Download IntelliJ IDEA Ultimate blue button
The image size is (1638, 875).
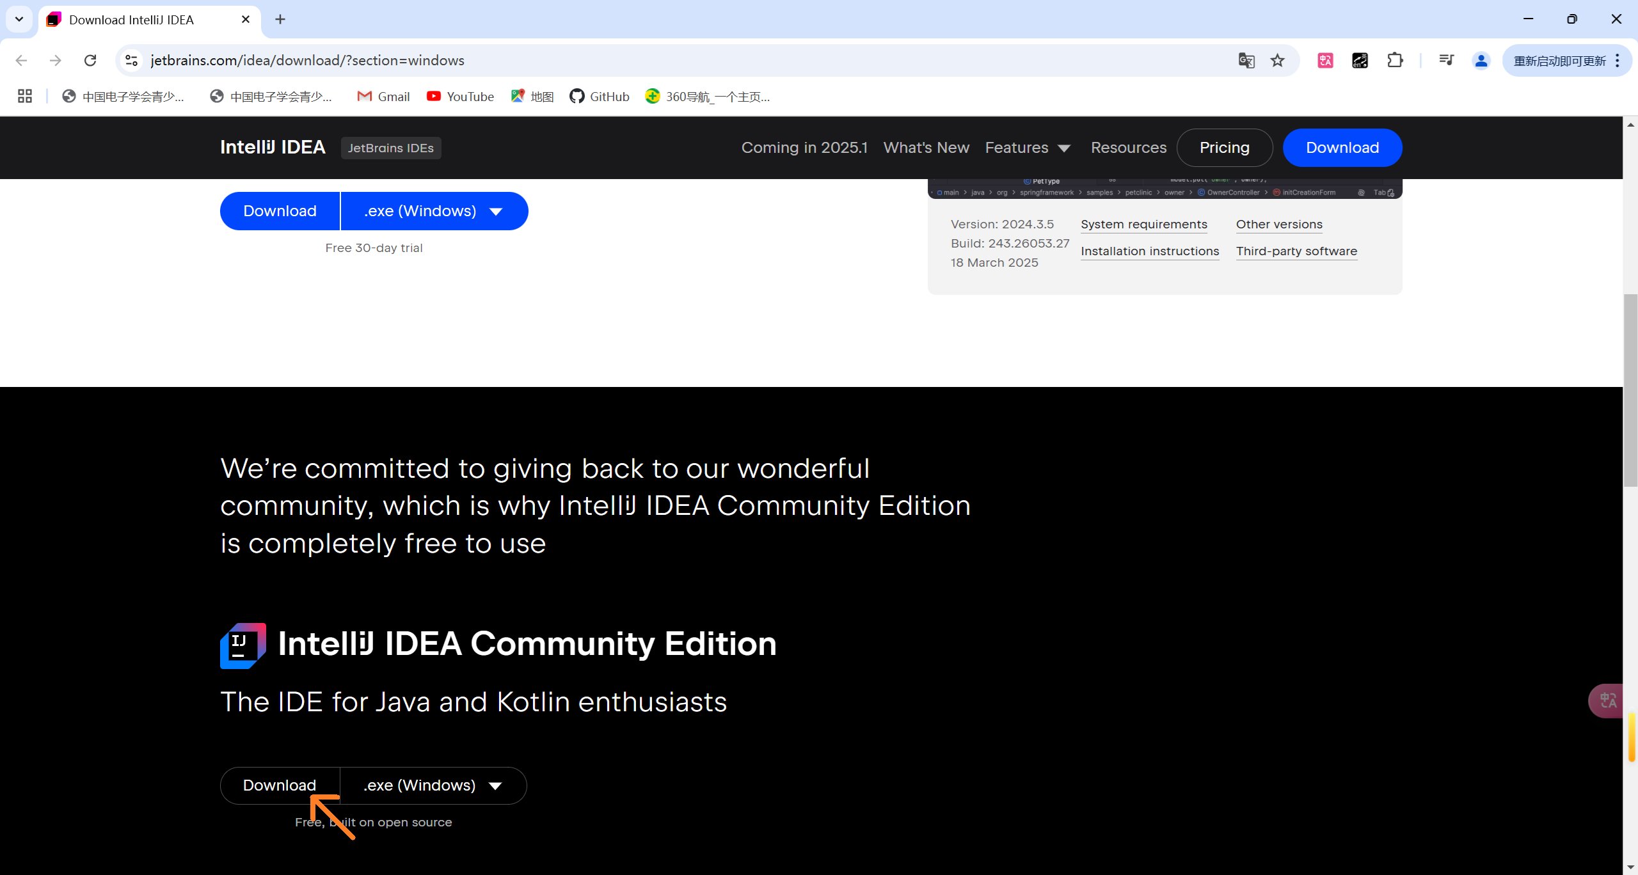pos(280,211)
